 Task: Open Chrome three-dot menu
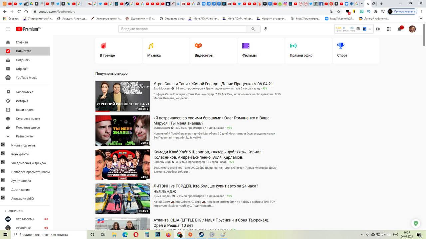point(421,11)
